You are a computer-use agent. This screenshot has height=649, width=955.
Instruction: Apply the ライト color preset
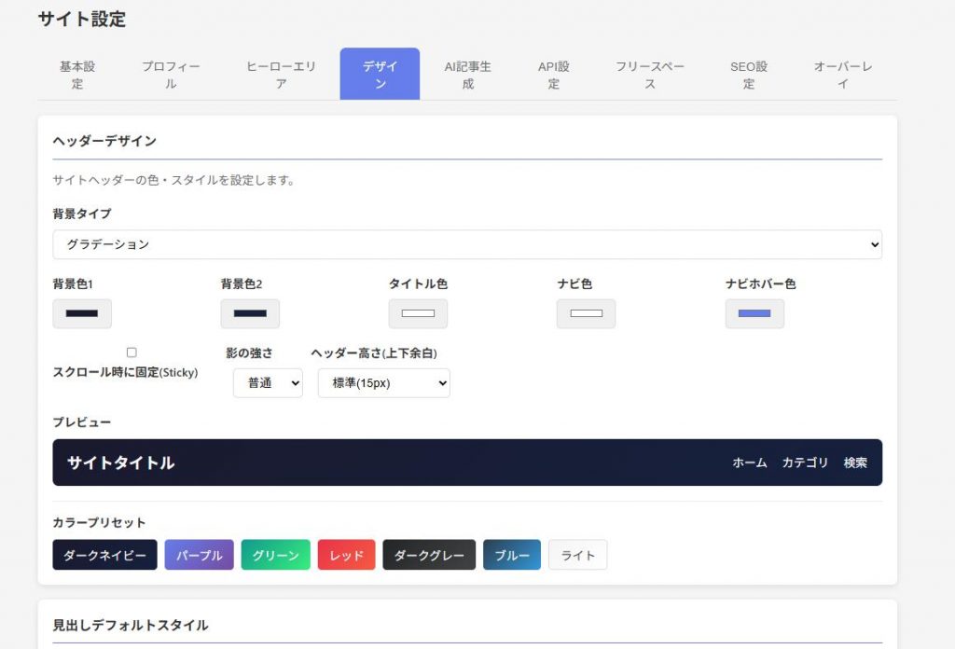[577, 555]
